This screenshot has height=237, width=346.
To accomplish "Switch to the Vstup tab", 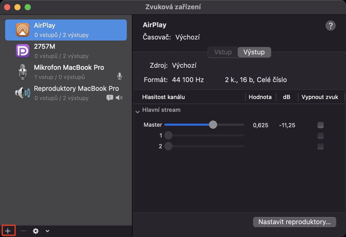I will pyautogui.click(x=223, y=52).
